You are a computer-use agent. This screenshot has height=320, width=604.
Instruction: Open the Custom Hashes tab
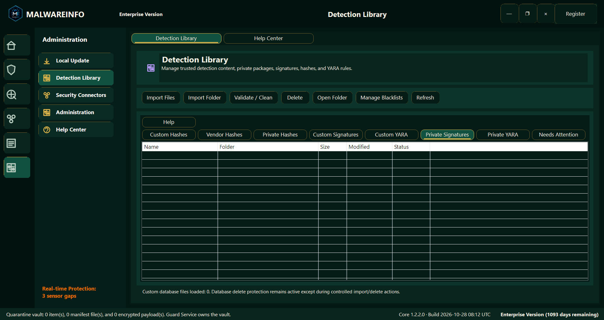pos(169,135)
